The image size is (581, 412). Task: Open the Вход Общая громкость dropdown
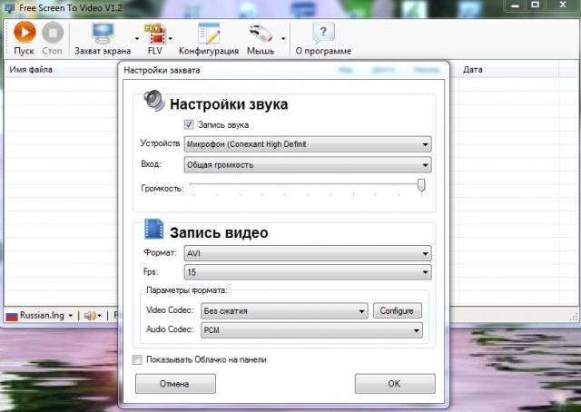[308, 165]
